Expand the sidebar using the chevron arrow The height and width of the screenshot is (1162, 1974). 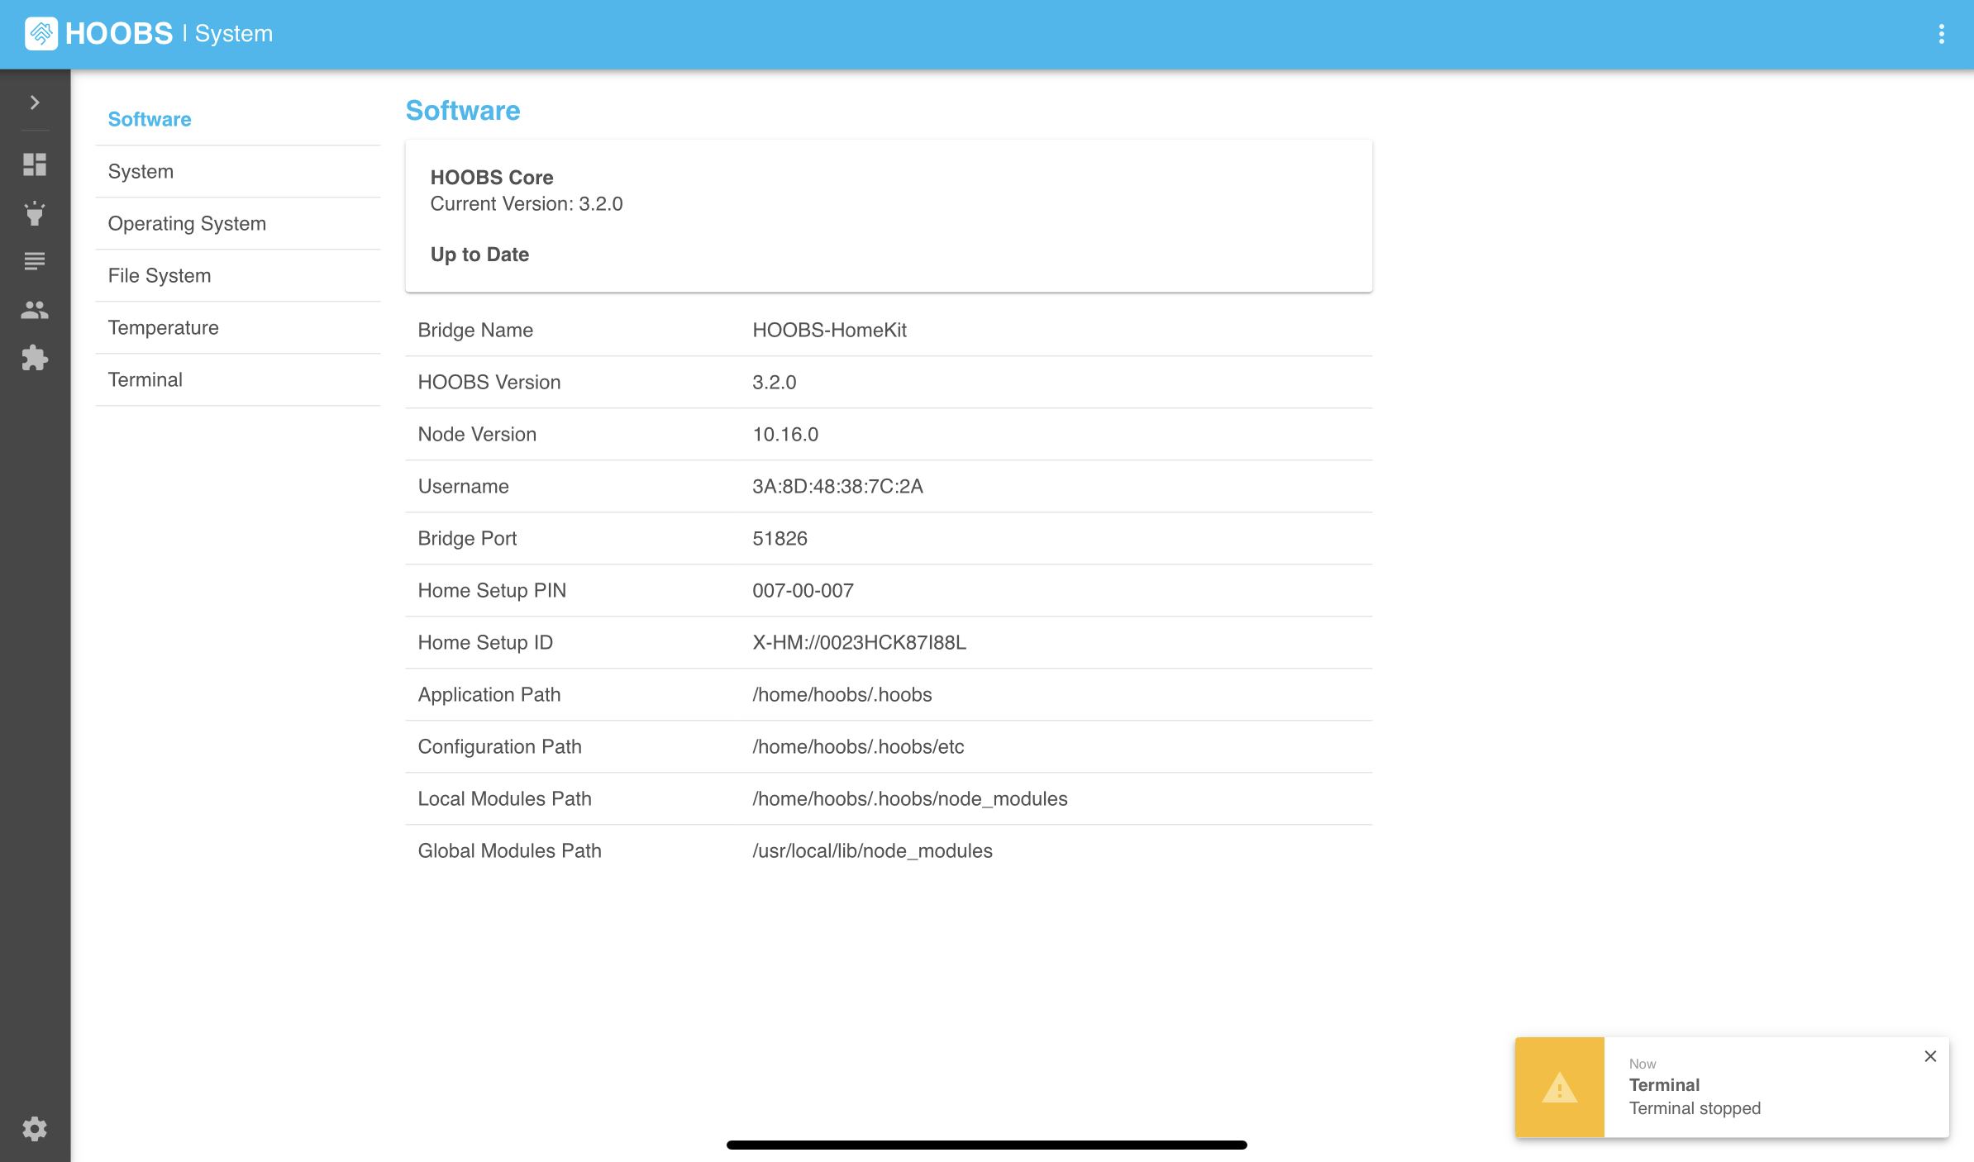tap(35, 102)
